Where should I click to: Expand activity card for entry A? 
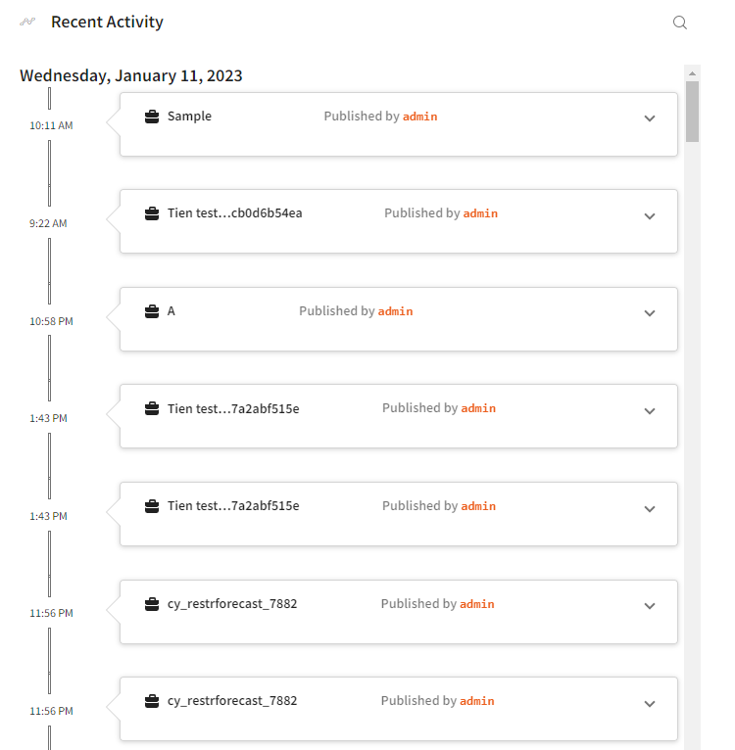click(649, 313)
